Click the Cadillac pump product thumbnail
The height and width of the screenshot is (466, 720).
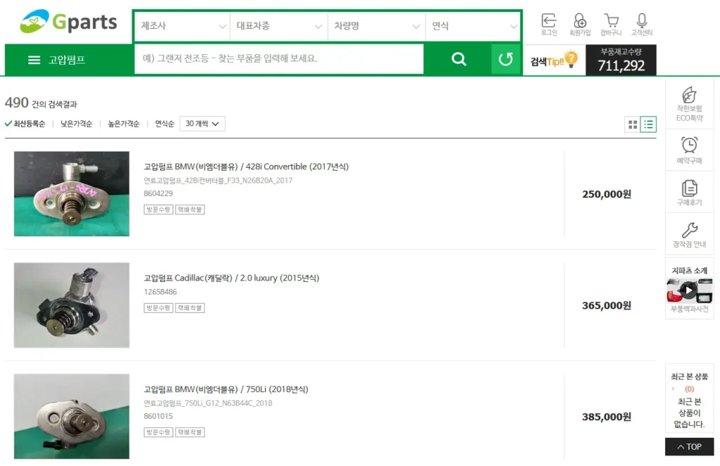pyautogui.click(x=72, y=305)
